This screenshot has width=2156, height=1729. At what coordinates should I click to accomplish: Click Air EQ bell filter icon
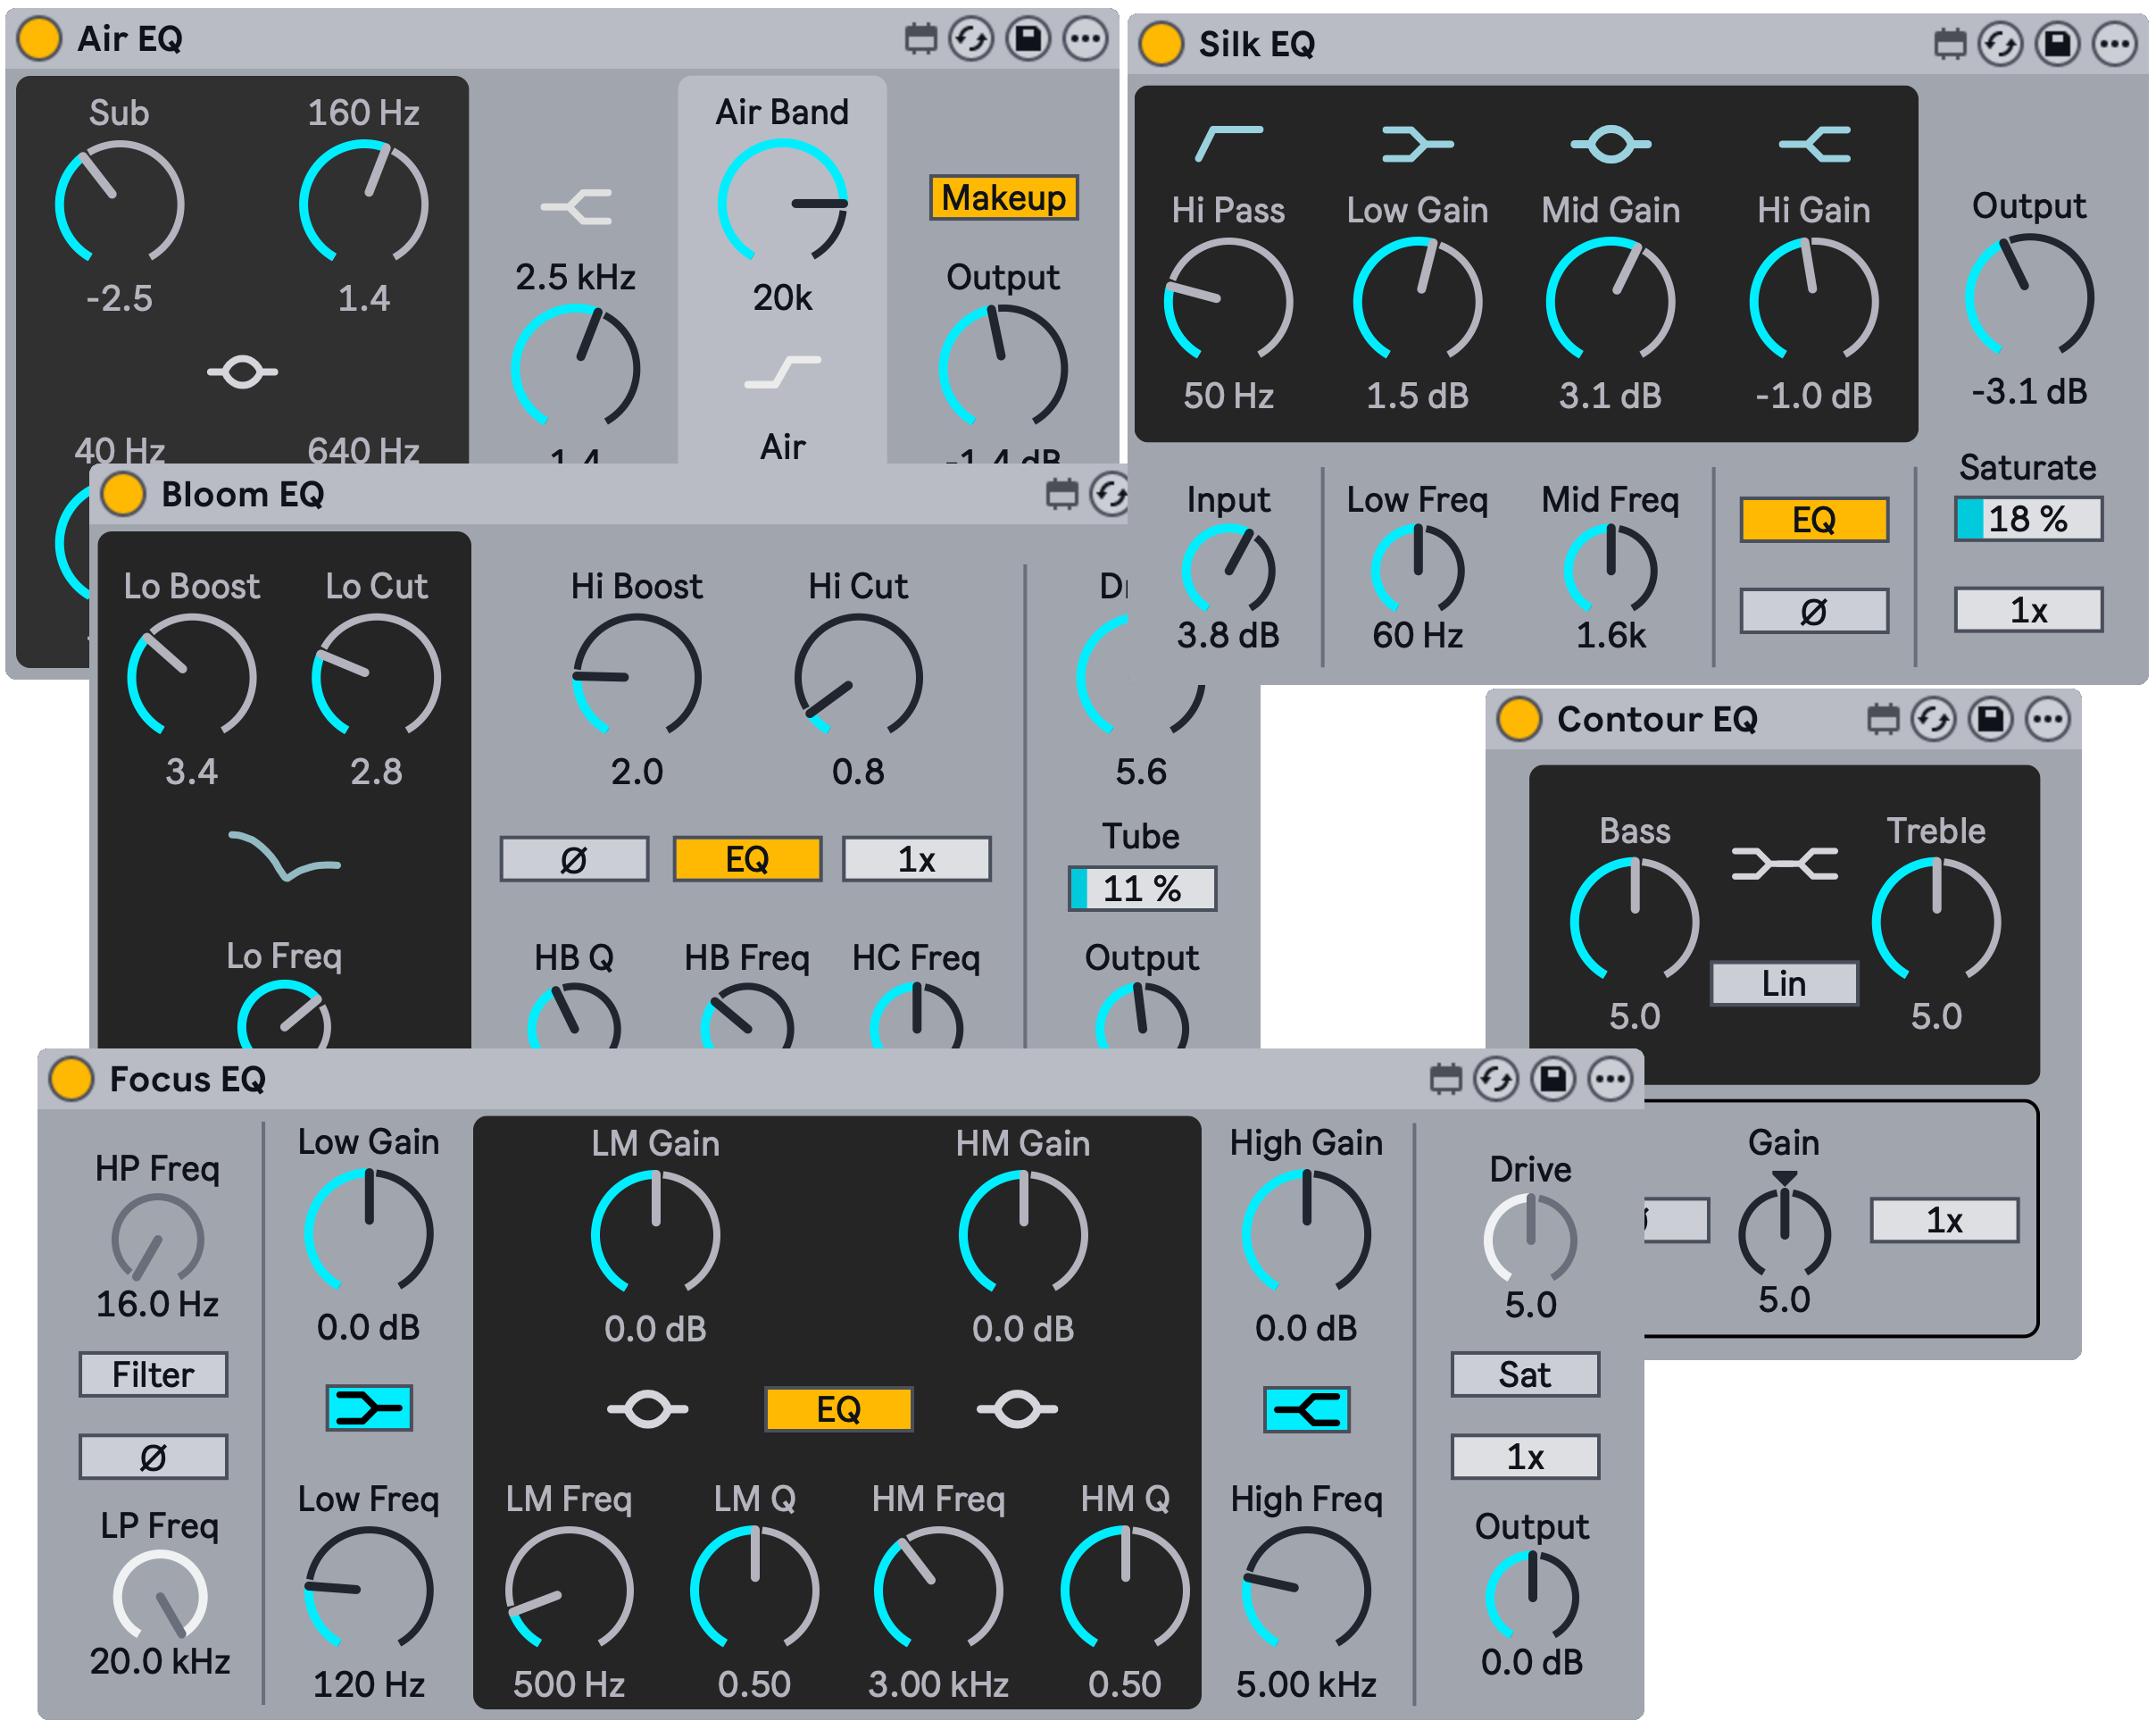pos(242,373)
